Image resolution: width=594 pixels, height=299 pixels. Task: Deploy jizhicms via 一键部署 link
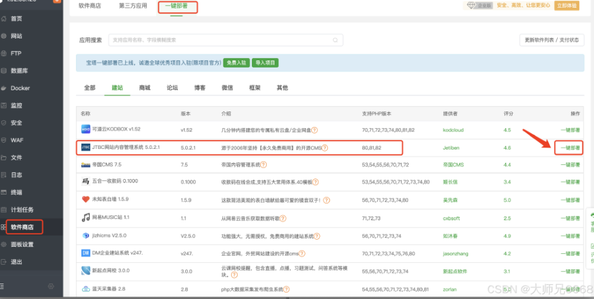[570, 236]
